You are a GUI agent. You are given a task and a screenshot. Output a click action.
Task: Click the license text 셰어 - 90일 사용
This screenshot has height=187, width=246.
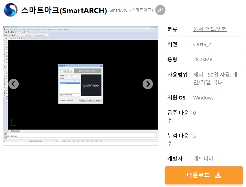click(212, 75)
